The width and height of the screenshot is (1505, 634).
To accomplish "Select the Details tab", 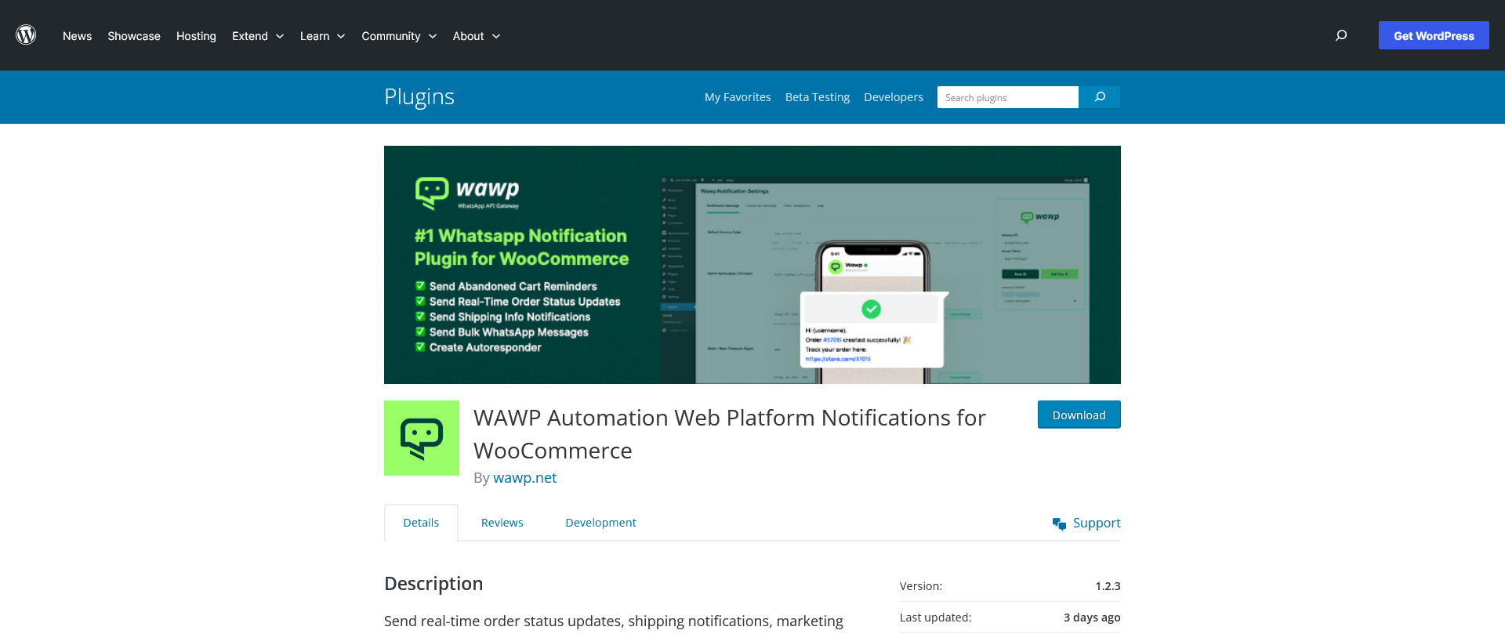I will [421, 523].
